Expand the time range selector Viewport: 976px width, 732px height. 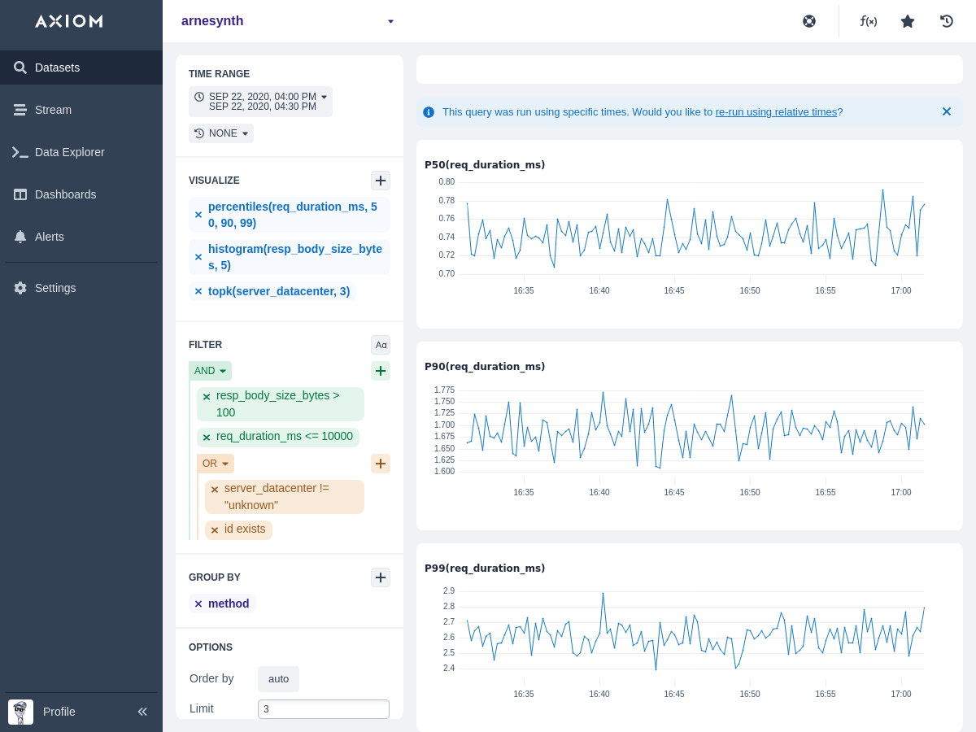(260, 102)
